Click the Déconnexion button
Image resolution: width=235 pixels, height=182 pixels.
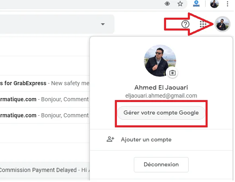[161, 164]
